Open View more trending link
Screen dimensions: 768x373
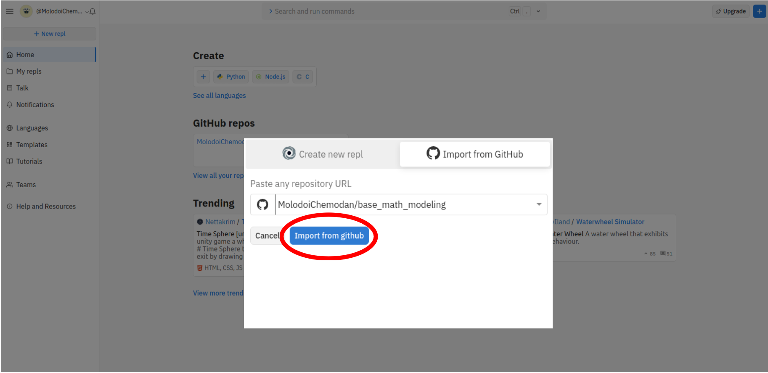pos(218,293)
